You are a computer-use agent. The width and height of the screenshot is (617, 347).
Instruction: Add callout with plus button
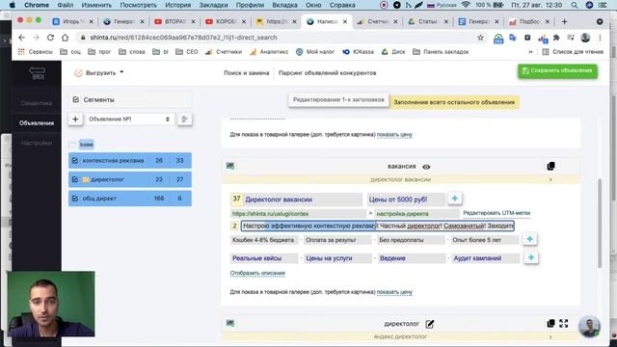click(529, 239)
